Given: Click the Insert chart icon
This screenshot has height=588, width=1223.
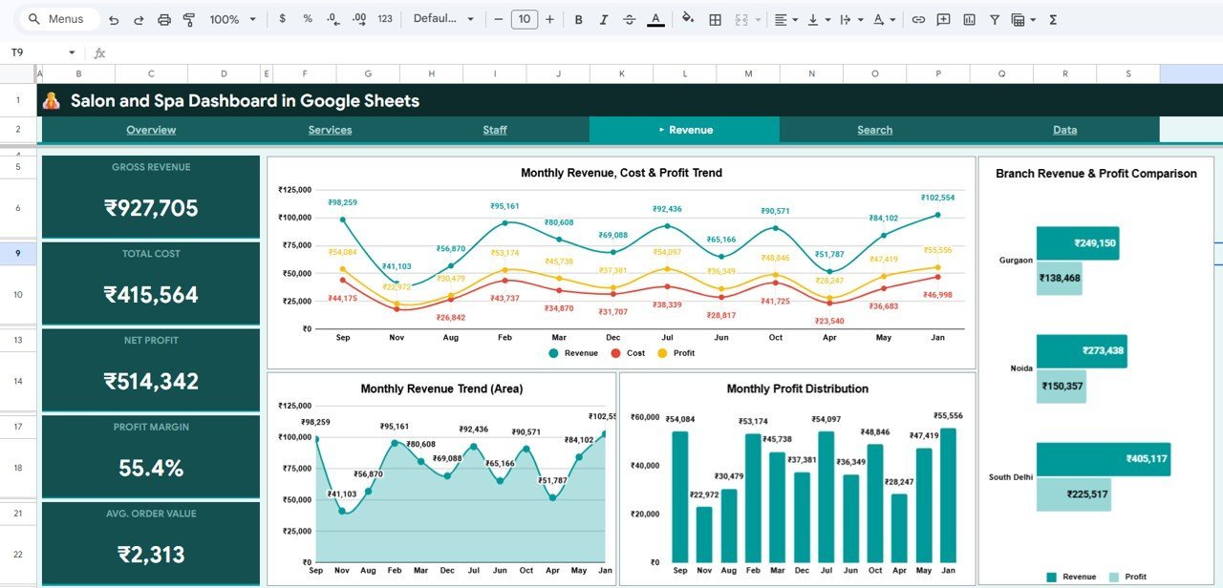Looking at the screenshot, I should [968, 18].
